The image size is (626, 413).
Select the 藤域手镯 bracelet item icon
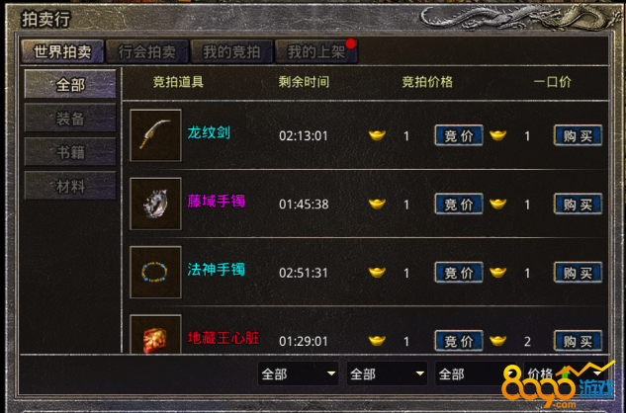155,204
